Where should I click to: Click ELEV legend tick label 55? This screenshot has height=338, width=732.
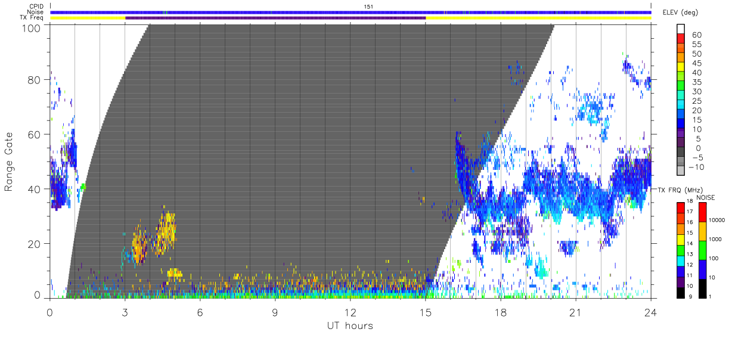[696, 45]
